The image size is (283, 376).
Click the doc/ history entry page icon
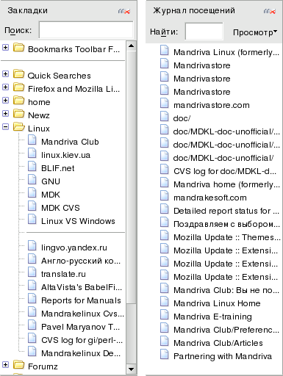click(x=165, y=117)
